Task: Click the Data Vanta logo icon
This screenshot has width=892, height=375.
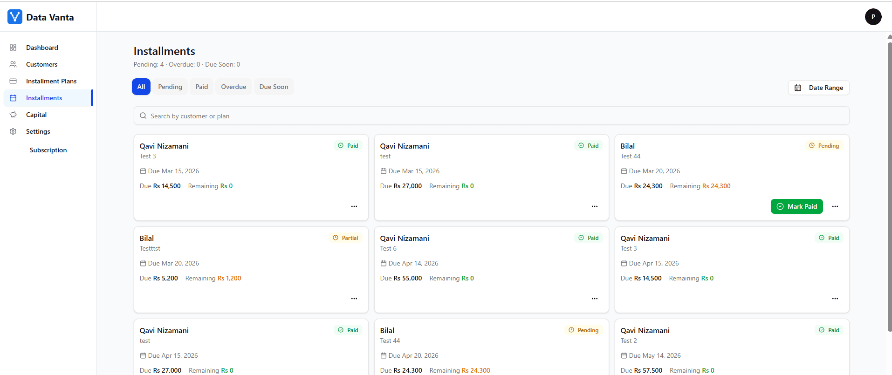Action: pos(15,17)
